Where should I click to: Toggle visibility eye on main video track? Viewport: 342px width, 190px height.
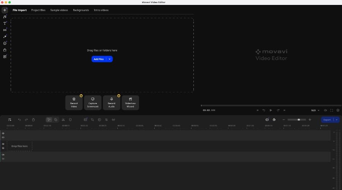click(3, 144)
